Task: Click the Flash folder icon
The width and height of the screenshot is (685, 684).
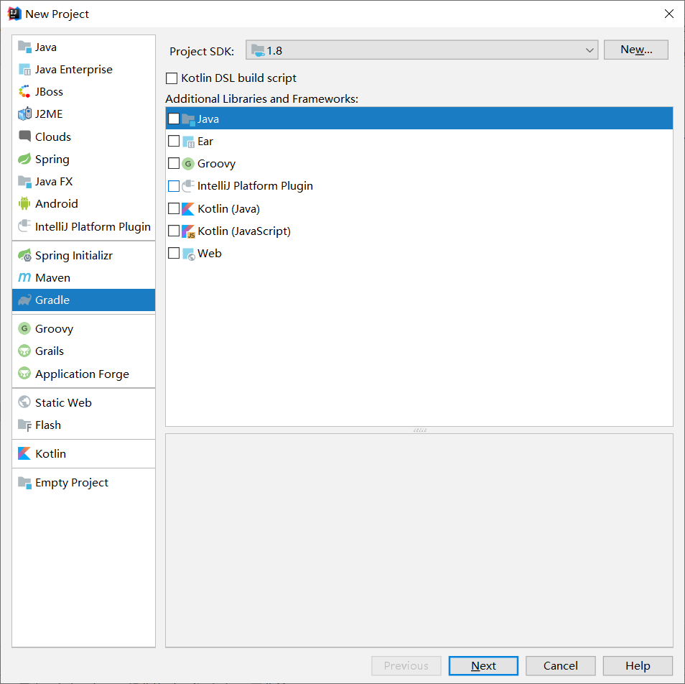Action: pyautogui.click(x=24, y=425)
